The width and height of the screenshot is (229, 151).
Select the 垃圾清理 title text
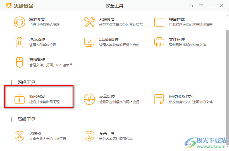click(37, 39)
